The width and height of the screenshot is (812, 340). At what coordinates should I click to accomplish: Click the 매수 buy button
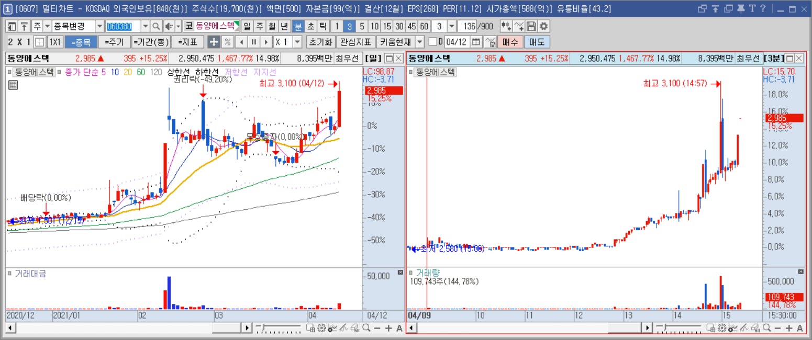click(510, 42)
